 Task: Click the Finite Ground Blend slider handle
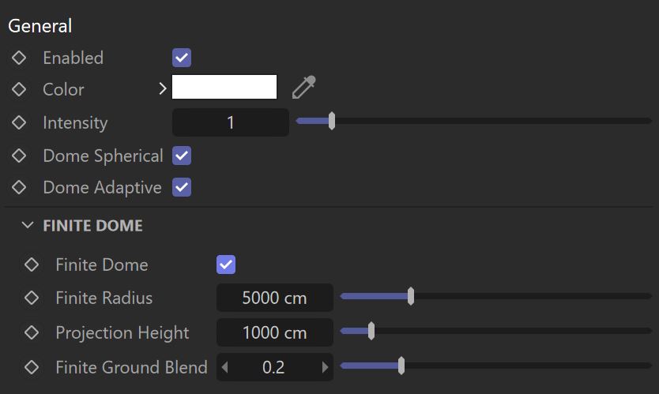(401, 366)
